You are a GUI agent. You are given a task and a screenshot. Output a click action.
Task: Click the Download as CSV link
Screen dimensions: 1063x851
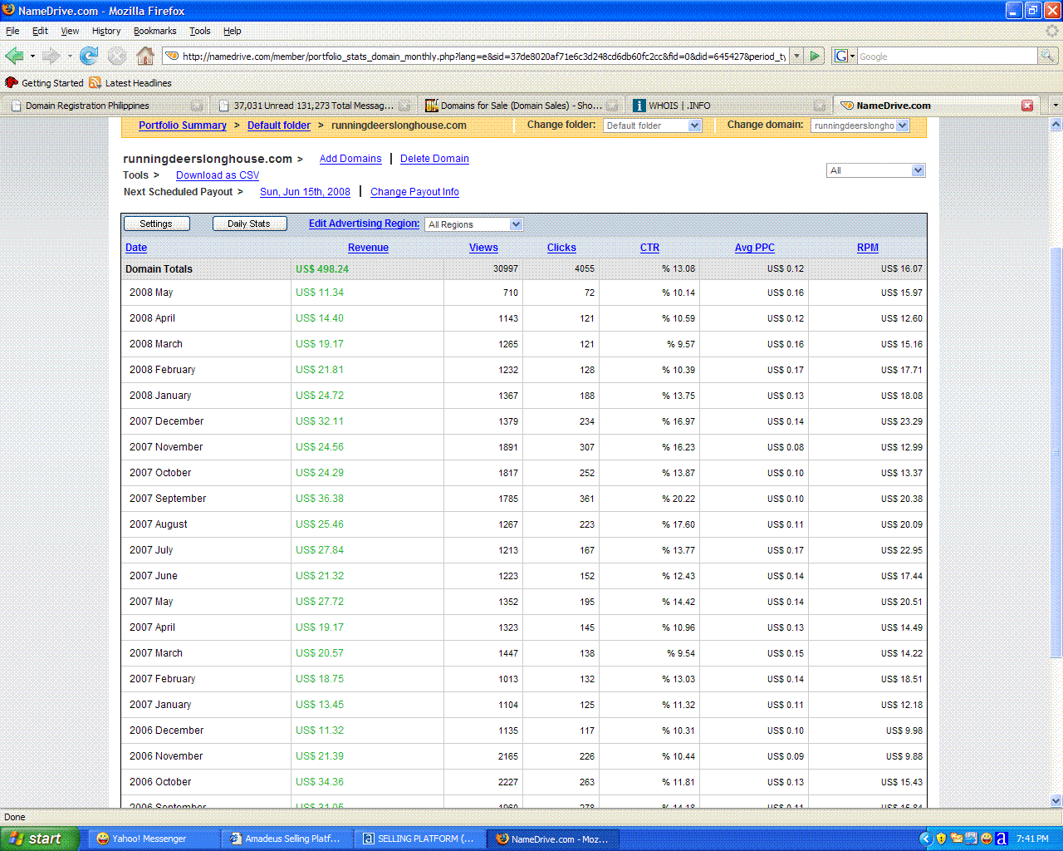point(218,175)
